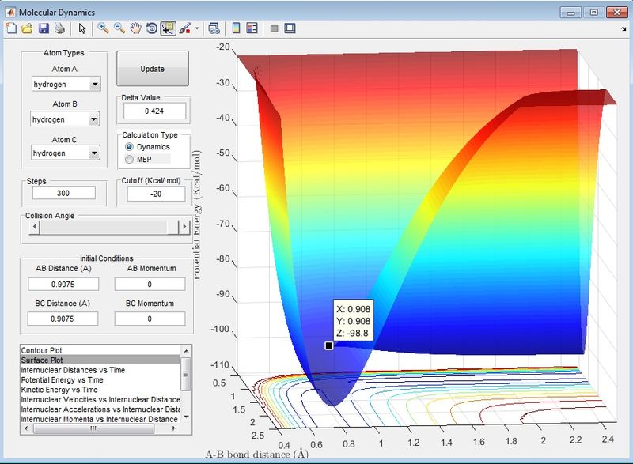Click the Collision Angle slider right arrow
The image size is (633, 464).
pos(184,227)
